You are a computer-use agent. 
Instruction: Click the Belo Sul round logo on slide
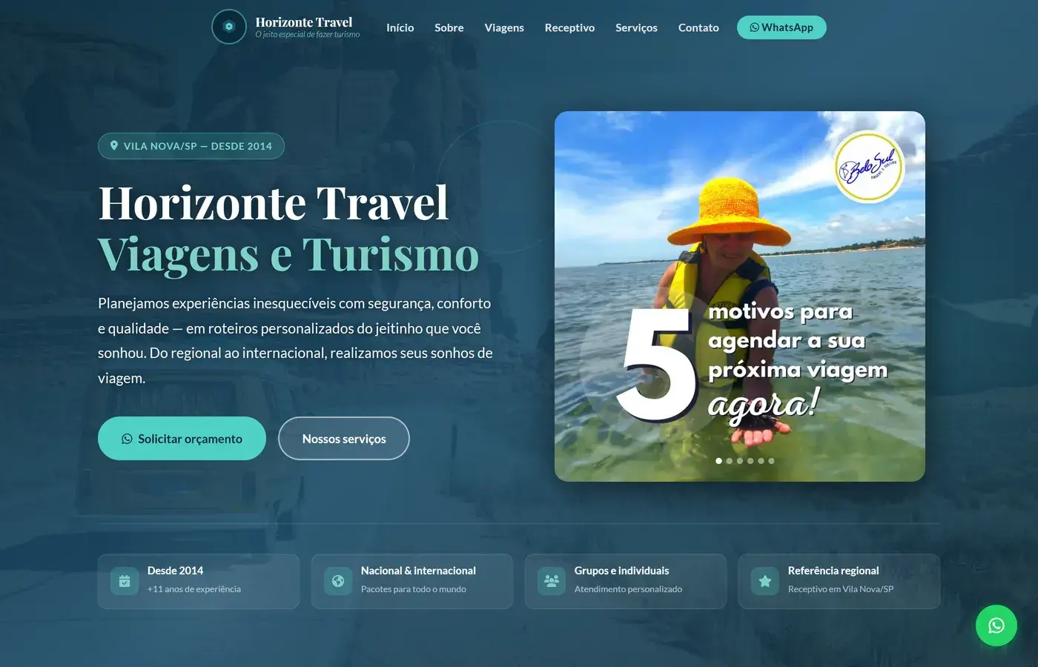coord(869,167)
